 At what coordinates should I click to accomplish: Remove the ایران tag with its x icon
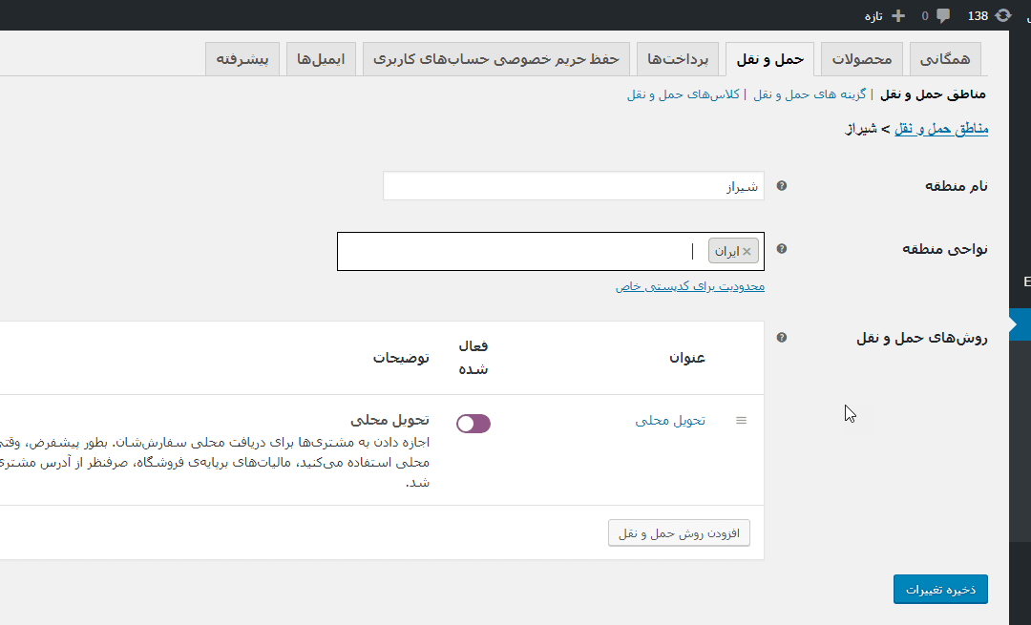tap(747, 252)
